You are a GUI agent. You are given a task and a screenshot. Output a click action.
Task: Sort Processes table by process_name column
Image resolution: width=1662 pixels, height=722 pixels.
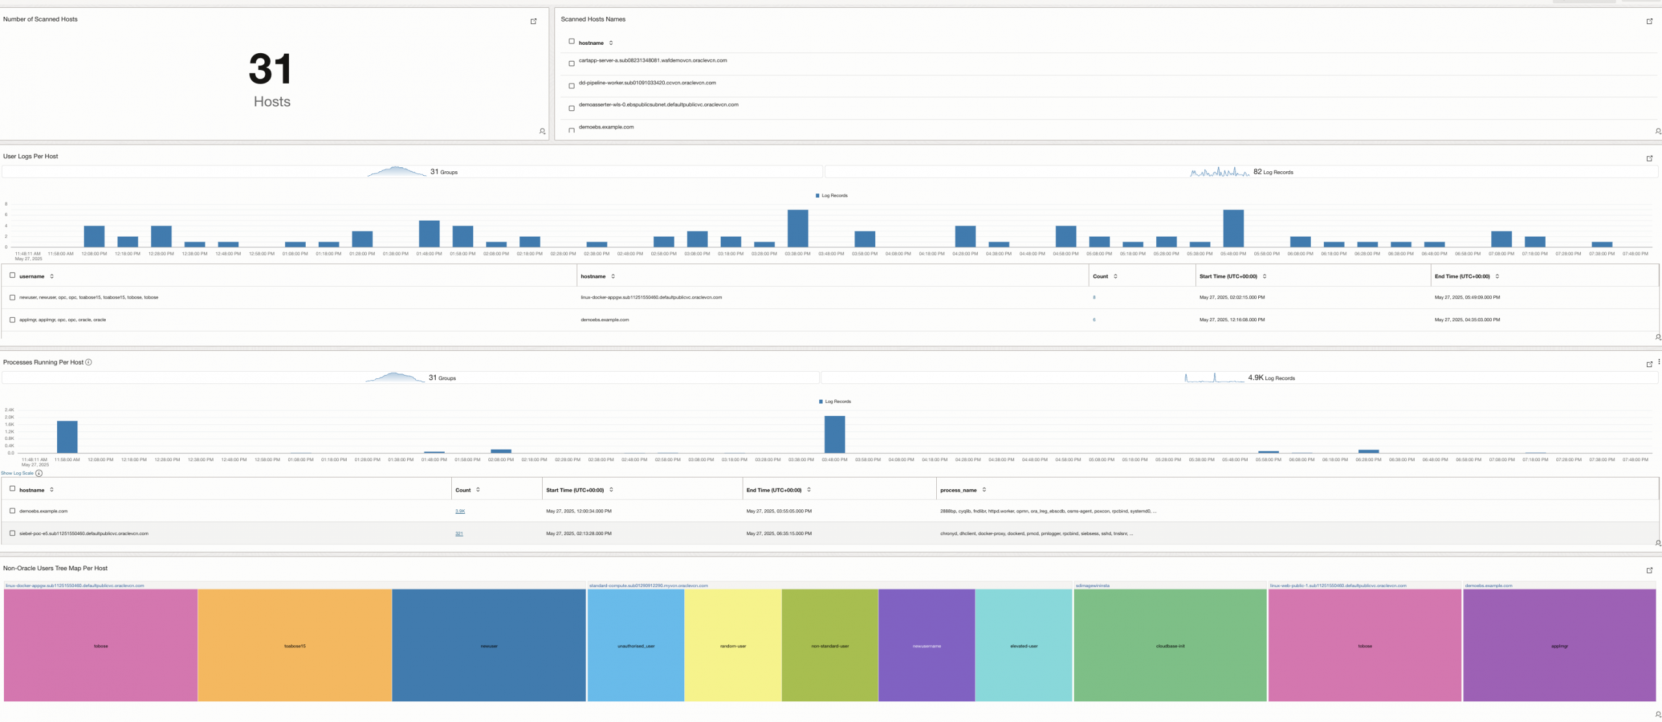pos(984,490)
